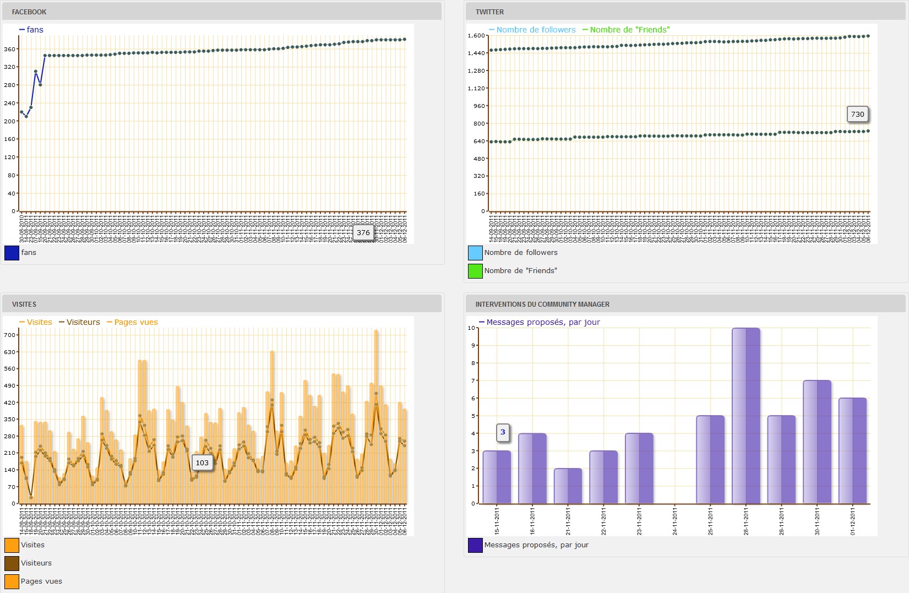Click the 103 tooltip on the Visites chart
Viewport: 909px width, 593px height.
[202, 463]
